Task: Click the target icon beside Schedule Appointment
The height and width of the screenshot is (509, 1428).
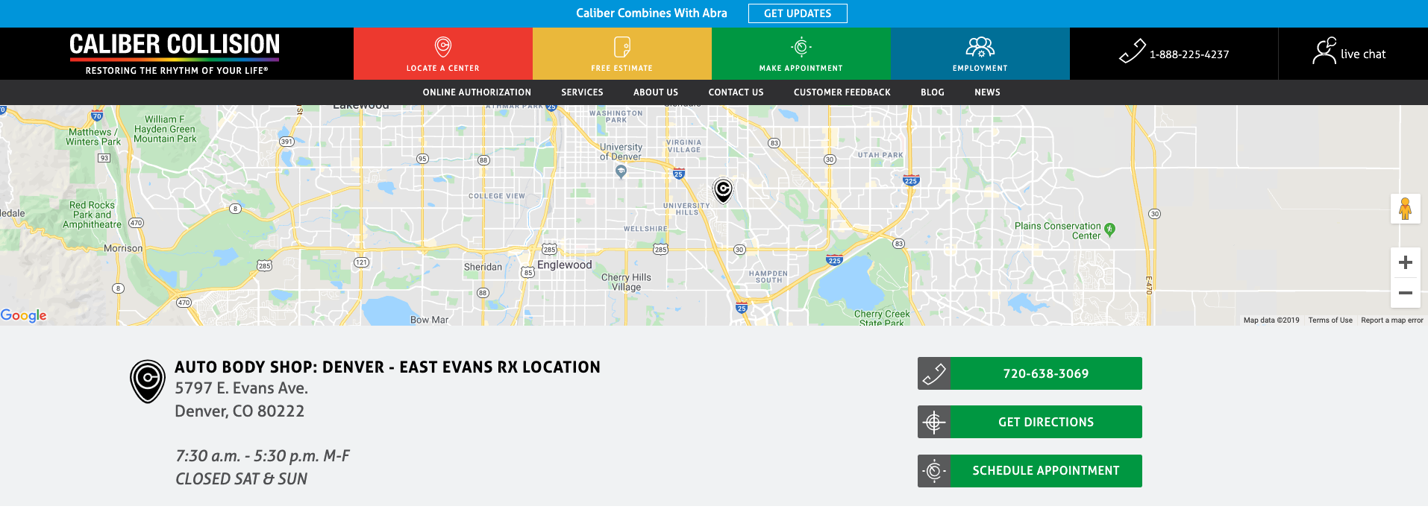Action: (x=934, y=471)
